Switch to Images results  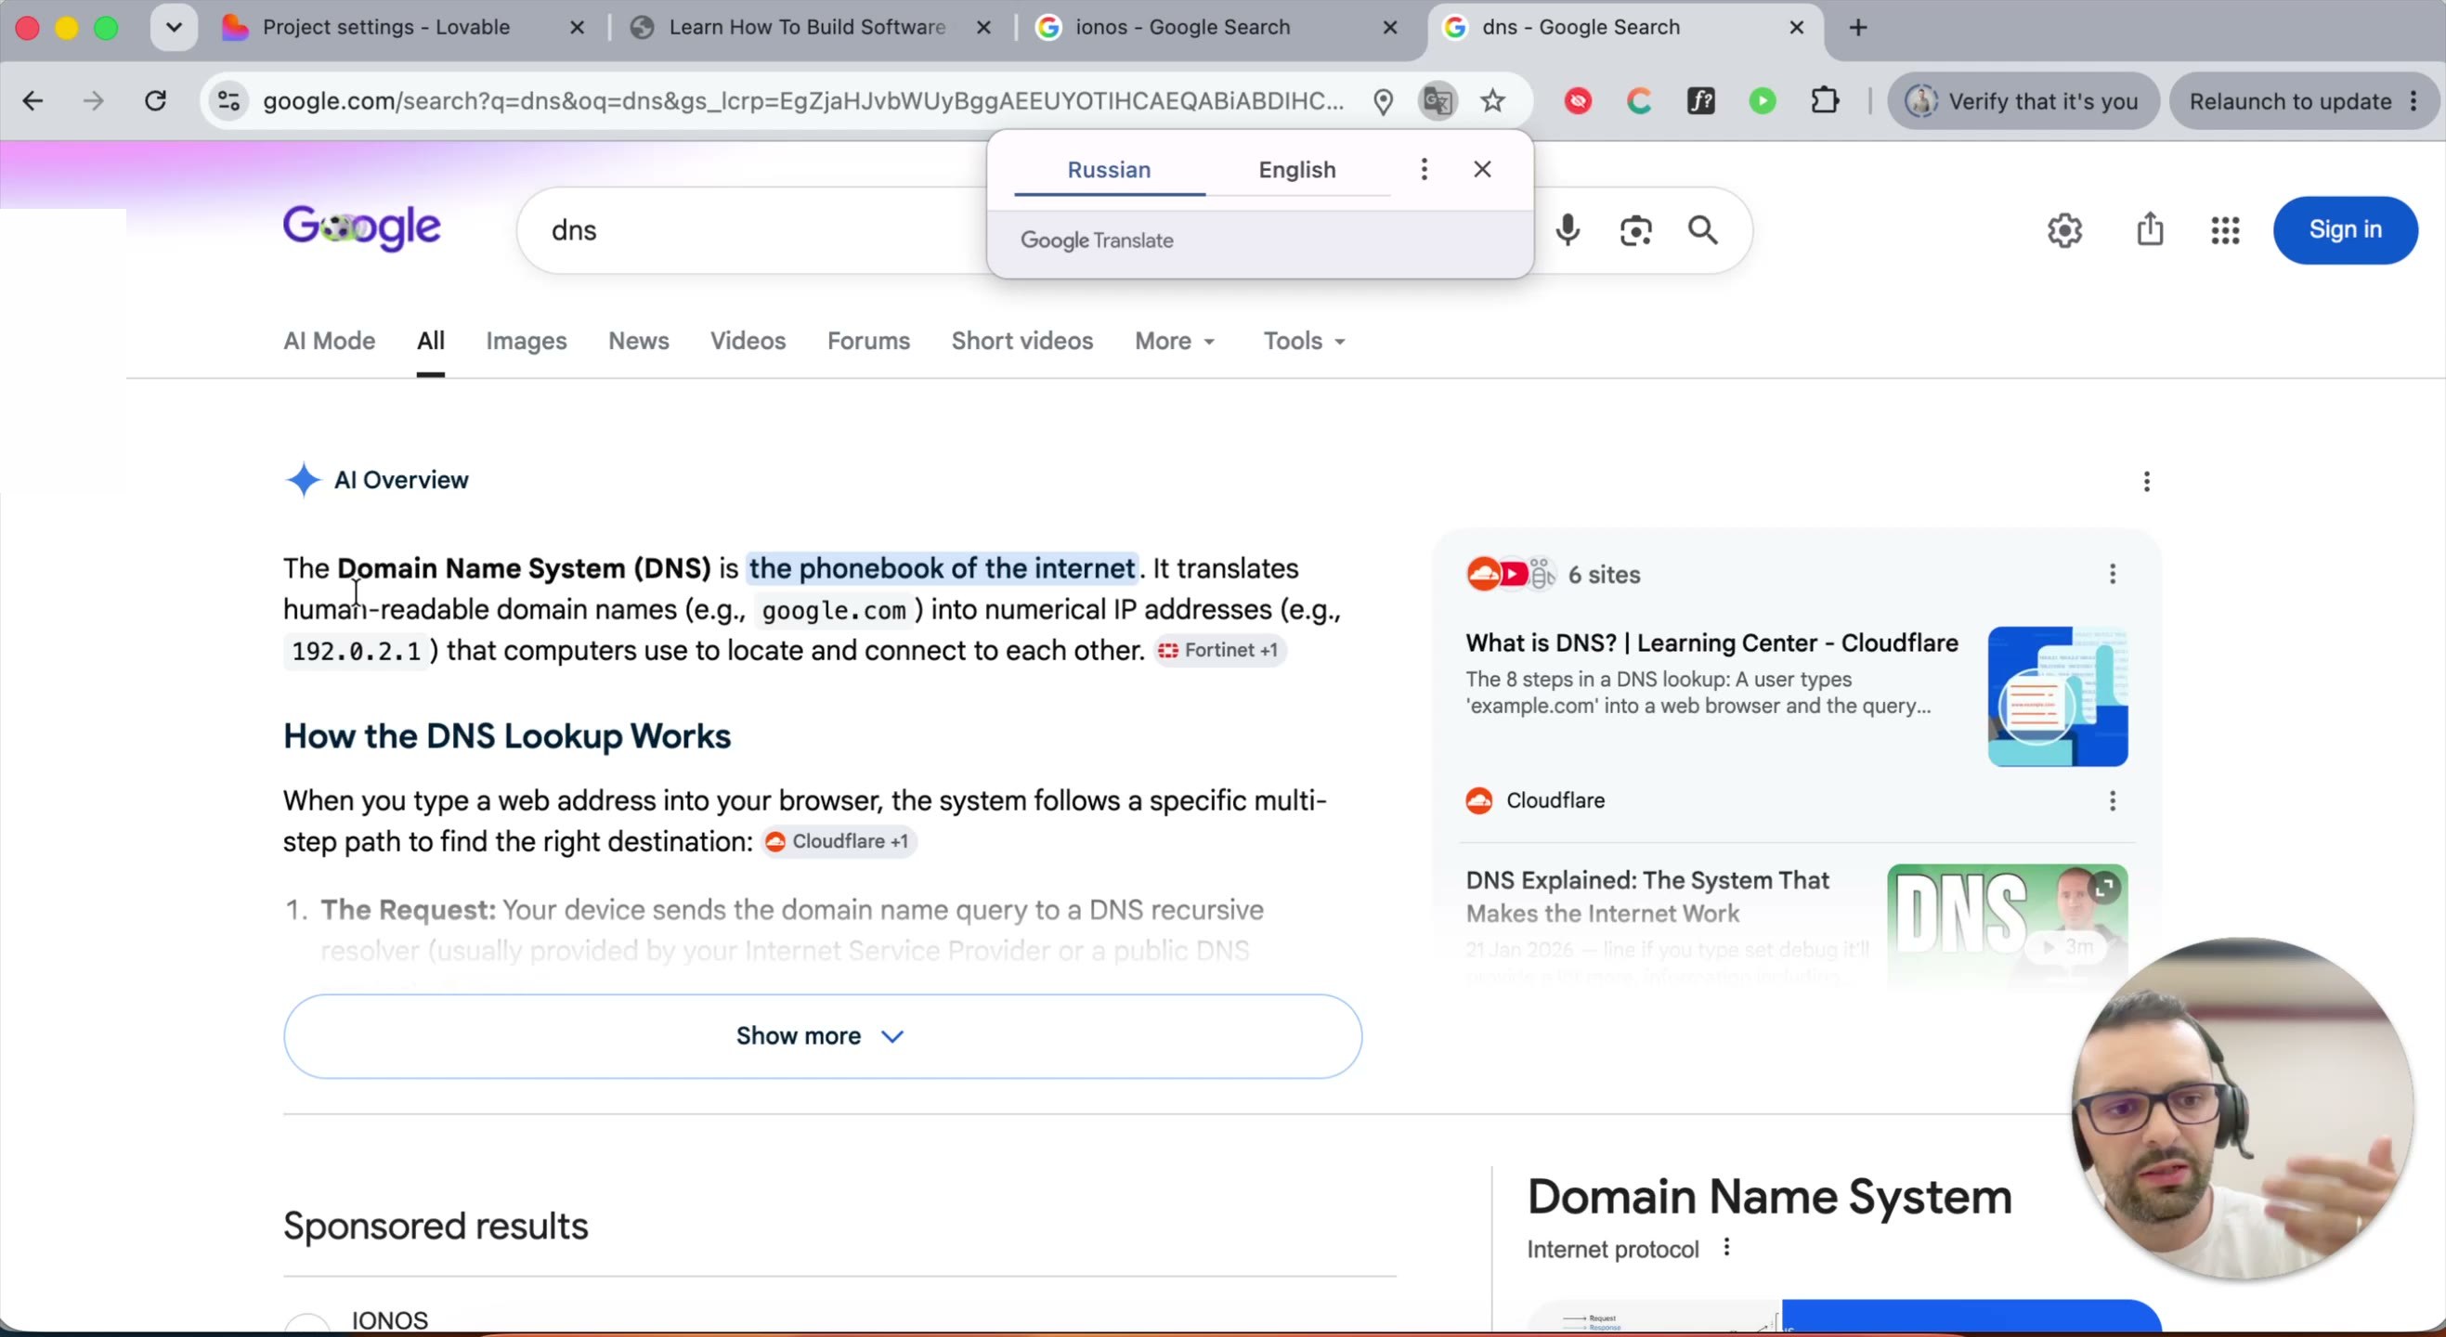pyautogui.click(x=526, y=341)
